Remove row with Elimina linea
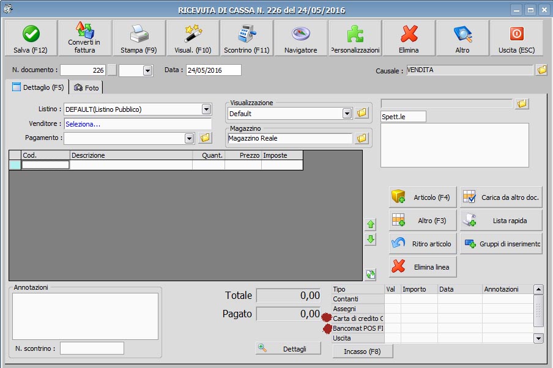Viewport: 553px width, 368px height. point(423,267)
